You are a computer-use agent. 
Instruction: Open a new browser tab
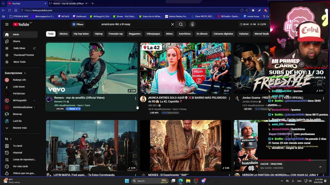(x=93, y=4)
